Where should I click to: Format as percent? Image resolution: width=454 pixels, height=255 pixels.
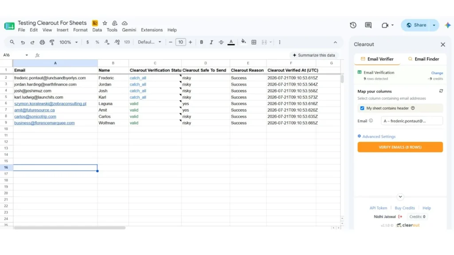click(x=97, y=42)
